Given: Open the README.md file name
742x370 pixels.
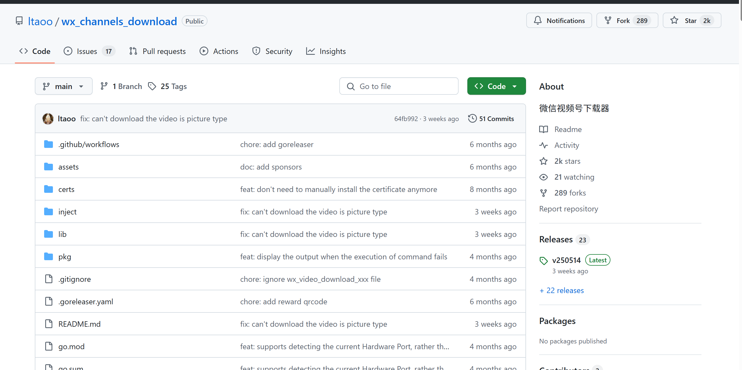Looking at the screenshot, I should [x=79, y=324].
